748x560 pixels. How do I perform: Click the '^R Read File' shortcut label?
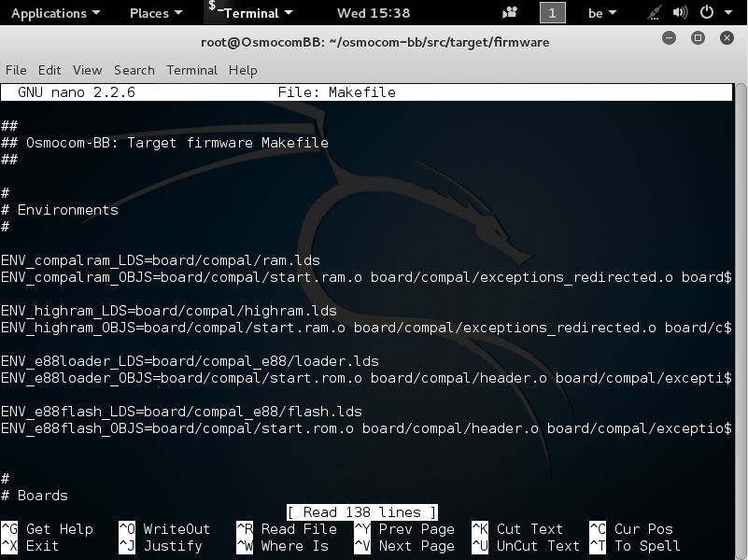pos(287,529)
